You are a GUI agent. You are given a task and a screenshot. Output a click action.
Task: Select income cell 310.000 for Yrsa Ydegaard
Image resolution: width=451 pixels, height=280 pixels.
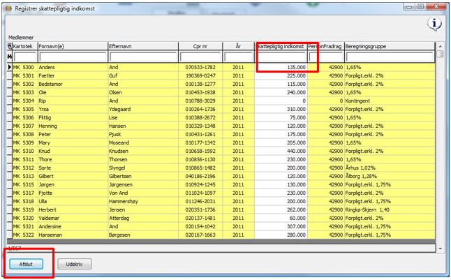281,109
